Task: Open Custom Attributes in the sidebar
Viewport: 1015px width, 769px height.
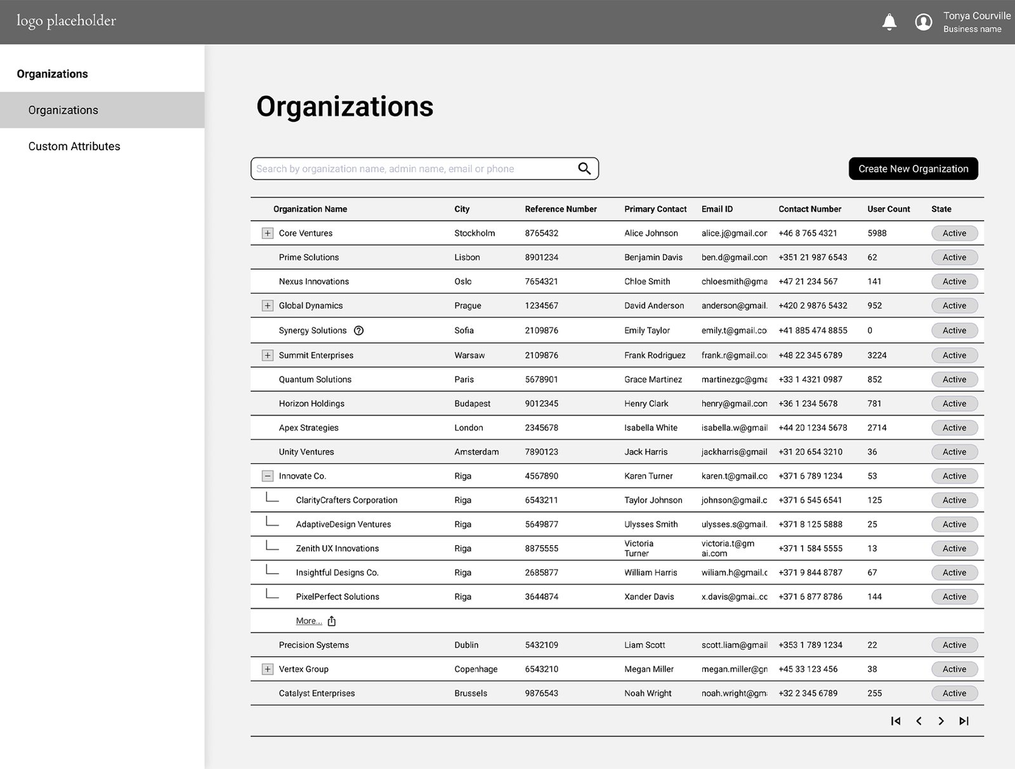Action: pyautogui.click(x=74, y=146)
